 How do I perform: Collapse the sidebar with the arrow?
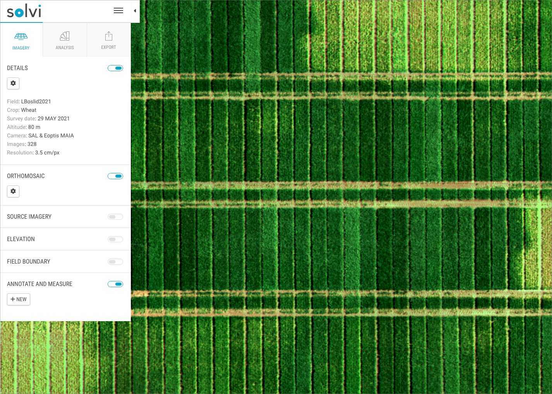click(x=135, y=11)
